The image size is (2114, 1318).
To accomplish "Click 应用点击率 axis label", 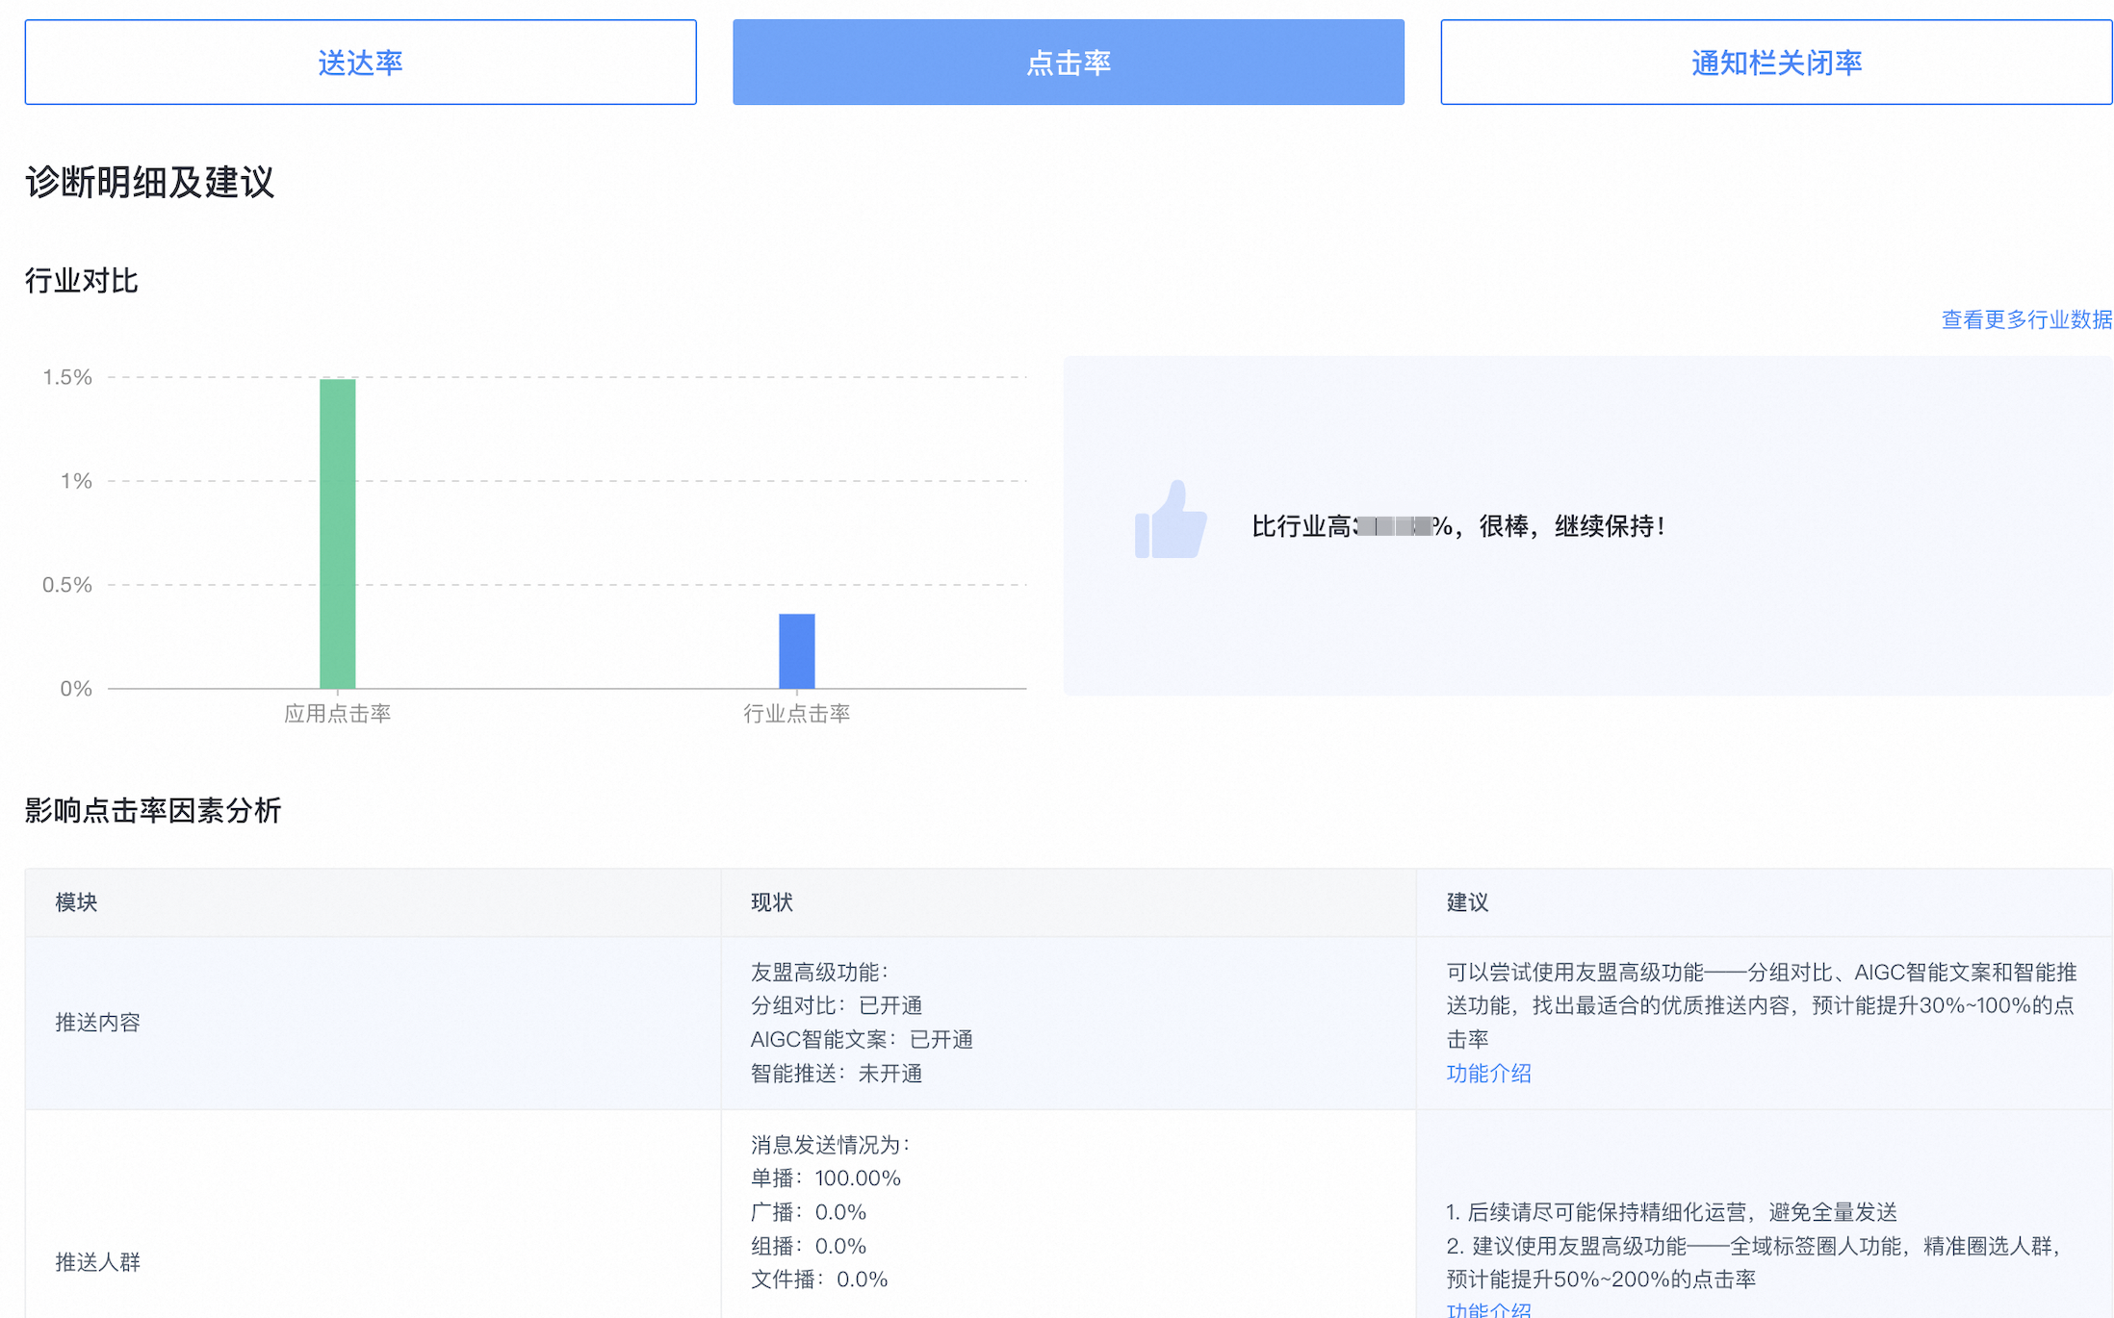I will [338, 714].
